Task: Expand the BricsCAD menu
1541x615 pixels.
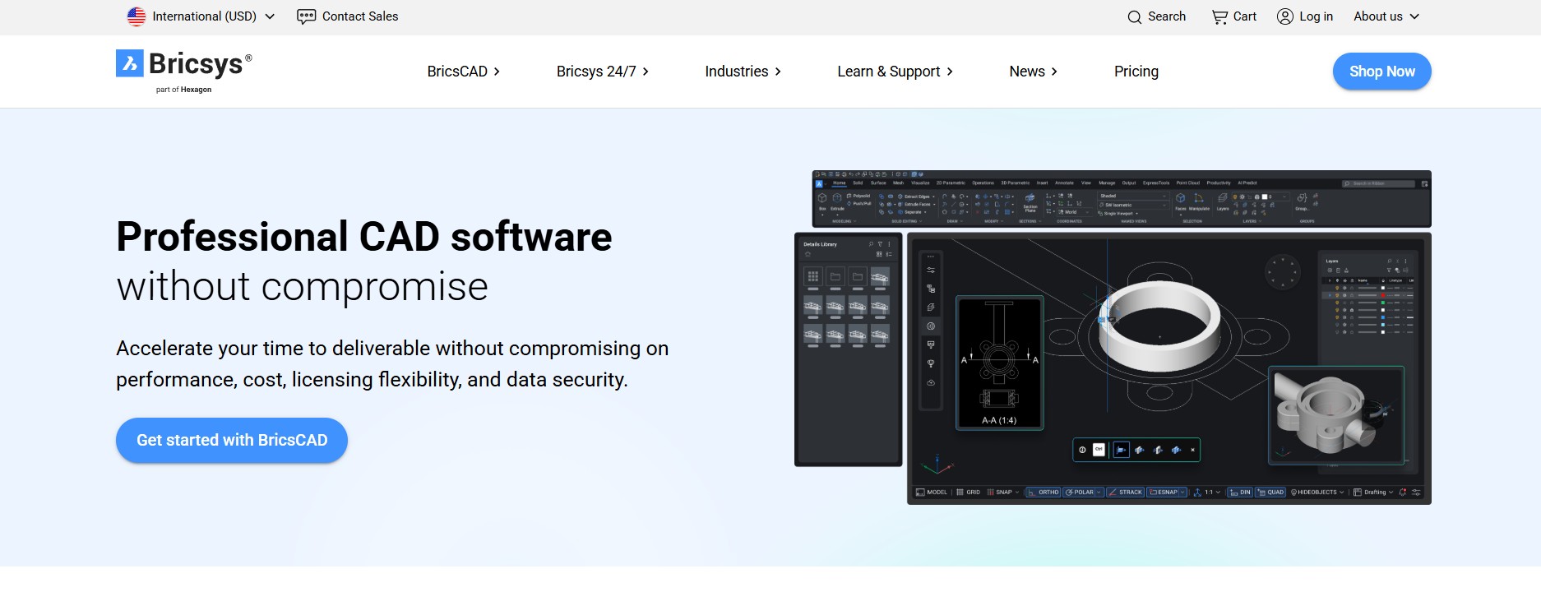Action: tap(464, 72)
